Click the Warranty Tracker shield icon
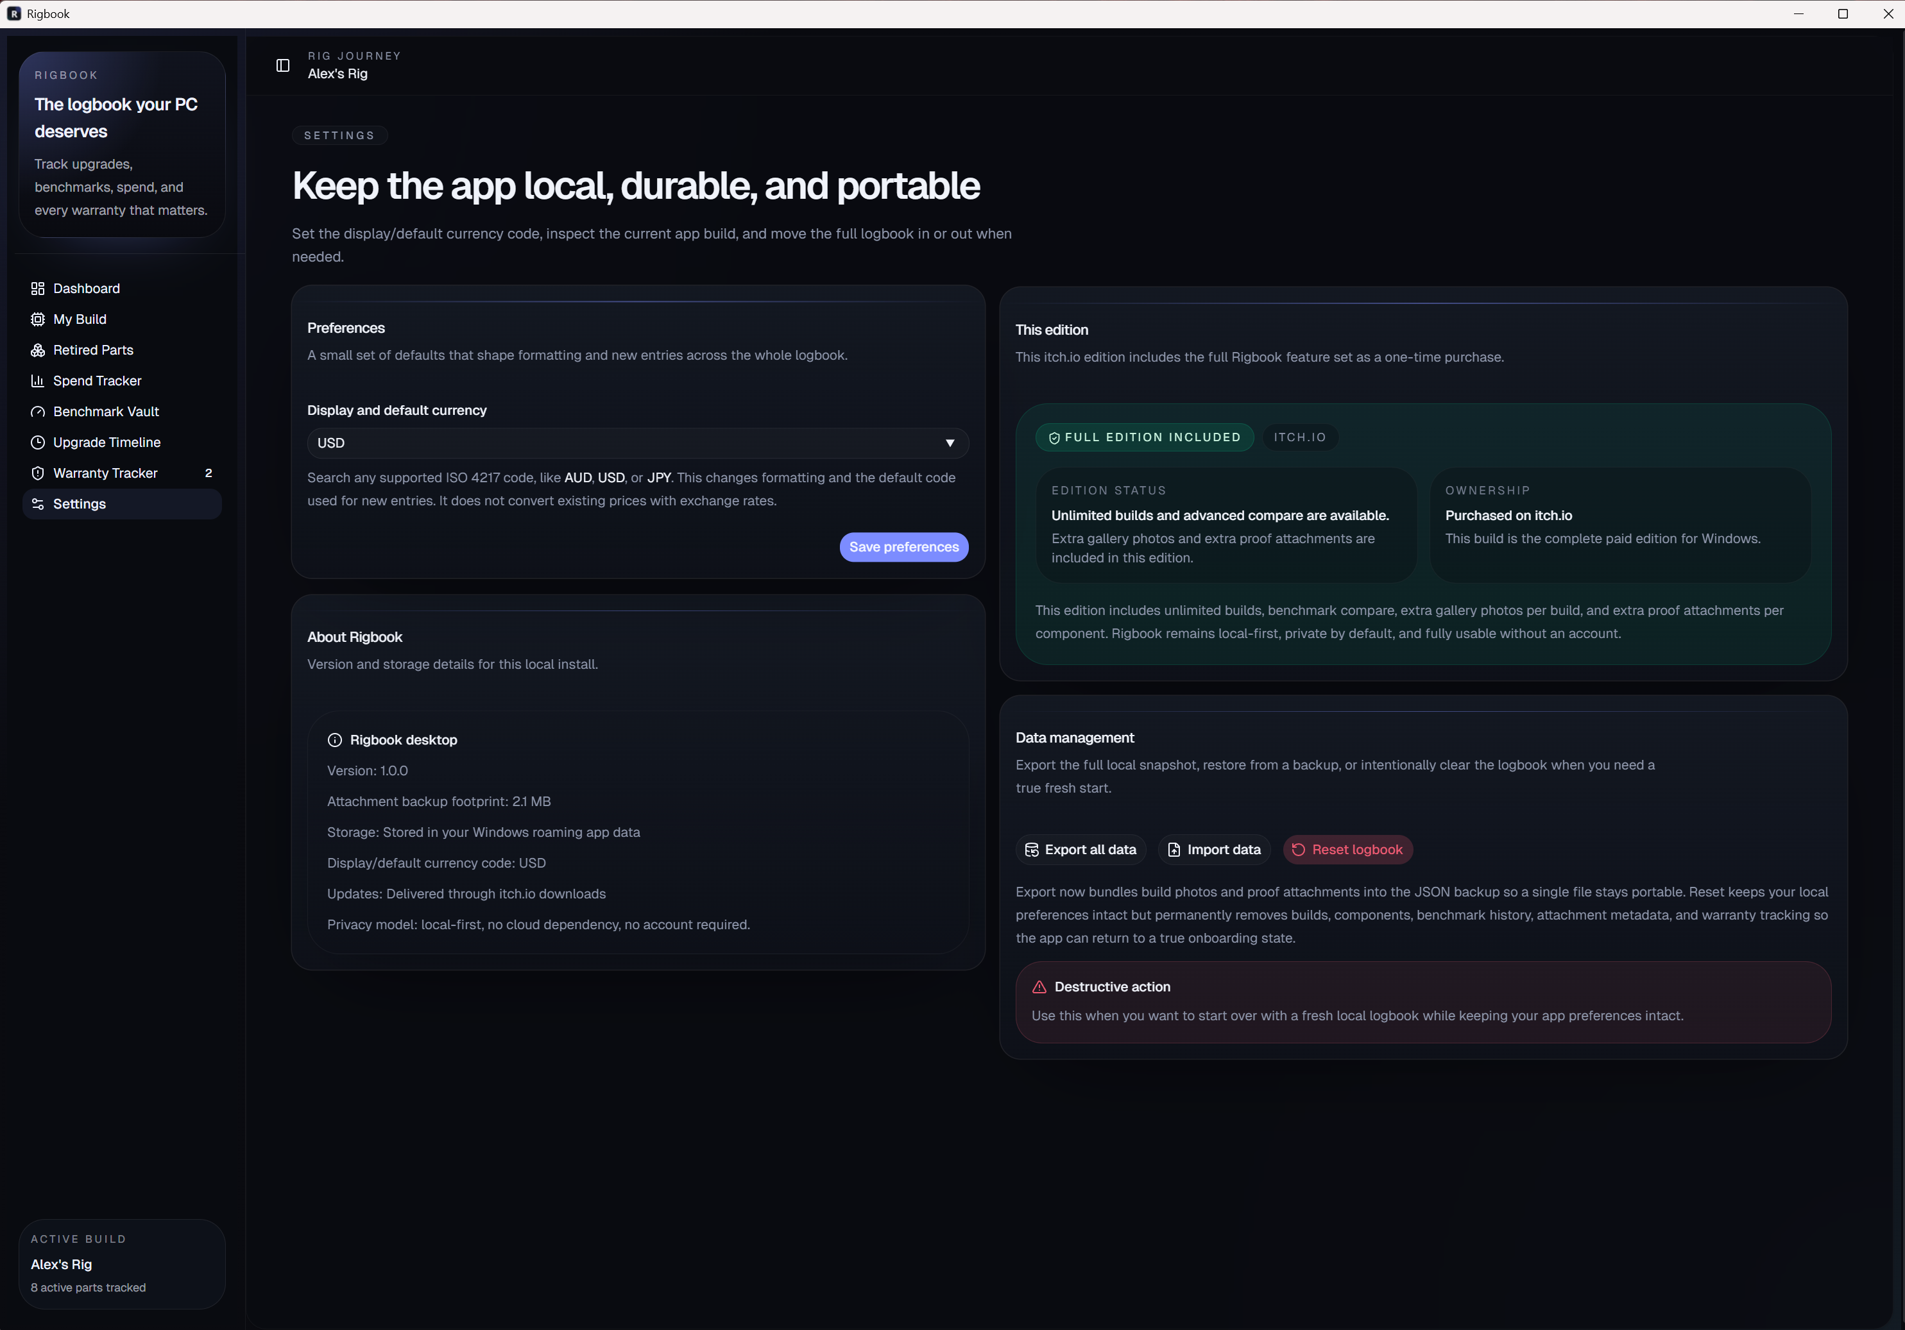The height and width of the screenshot is (1330, 1905). 37,473
